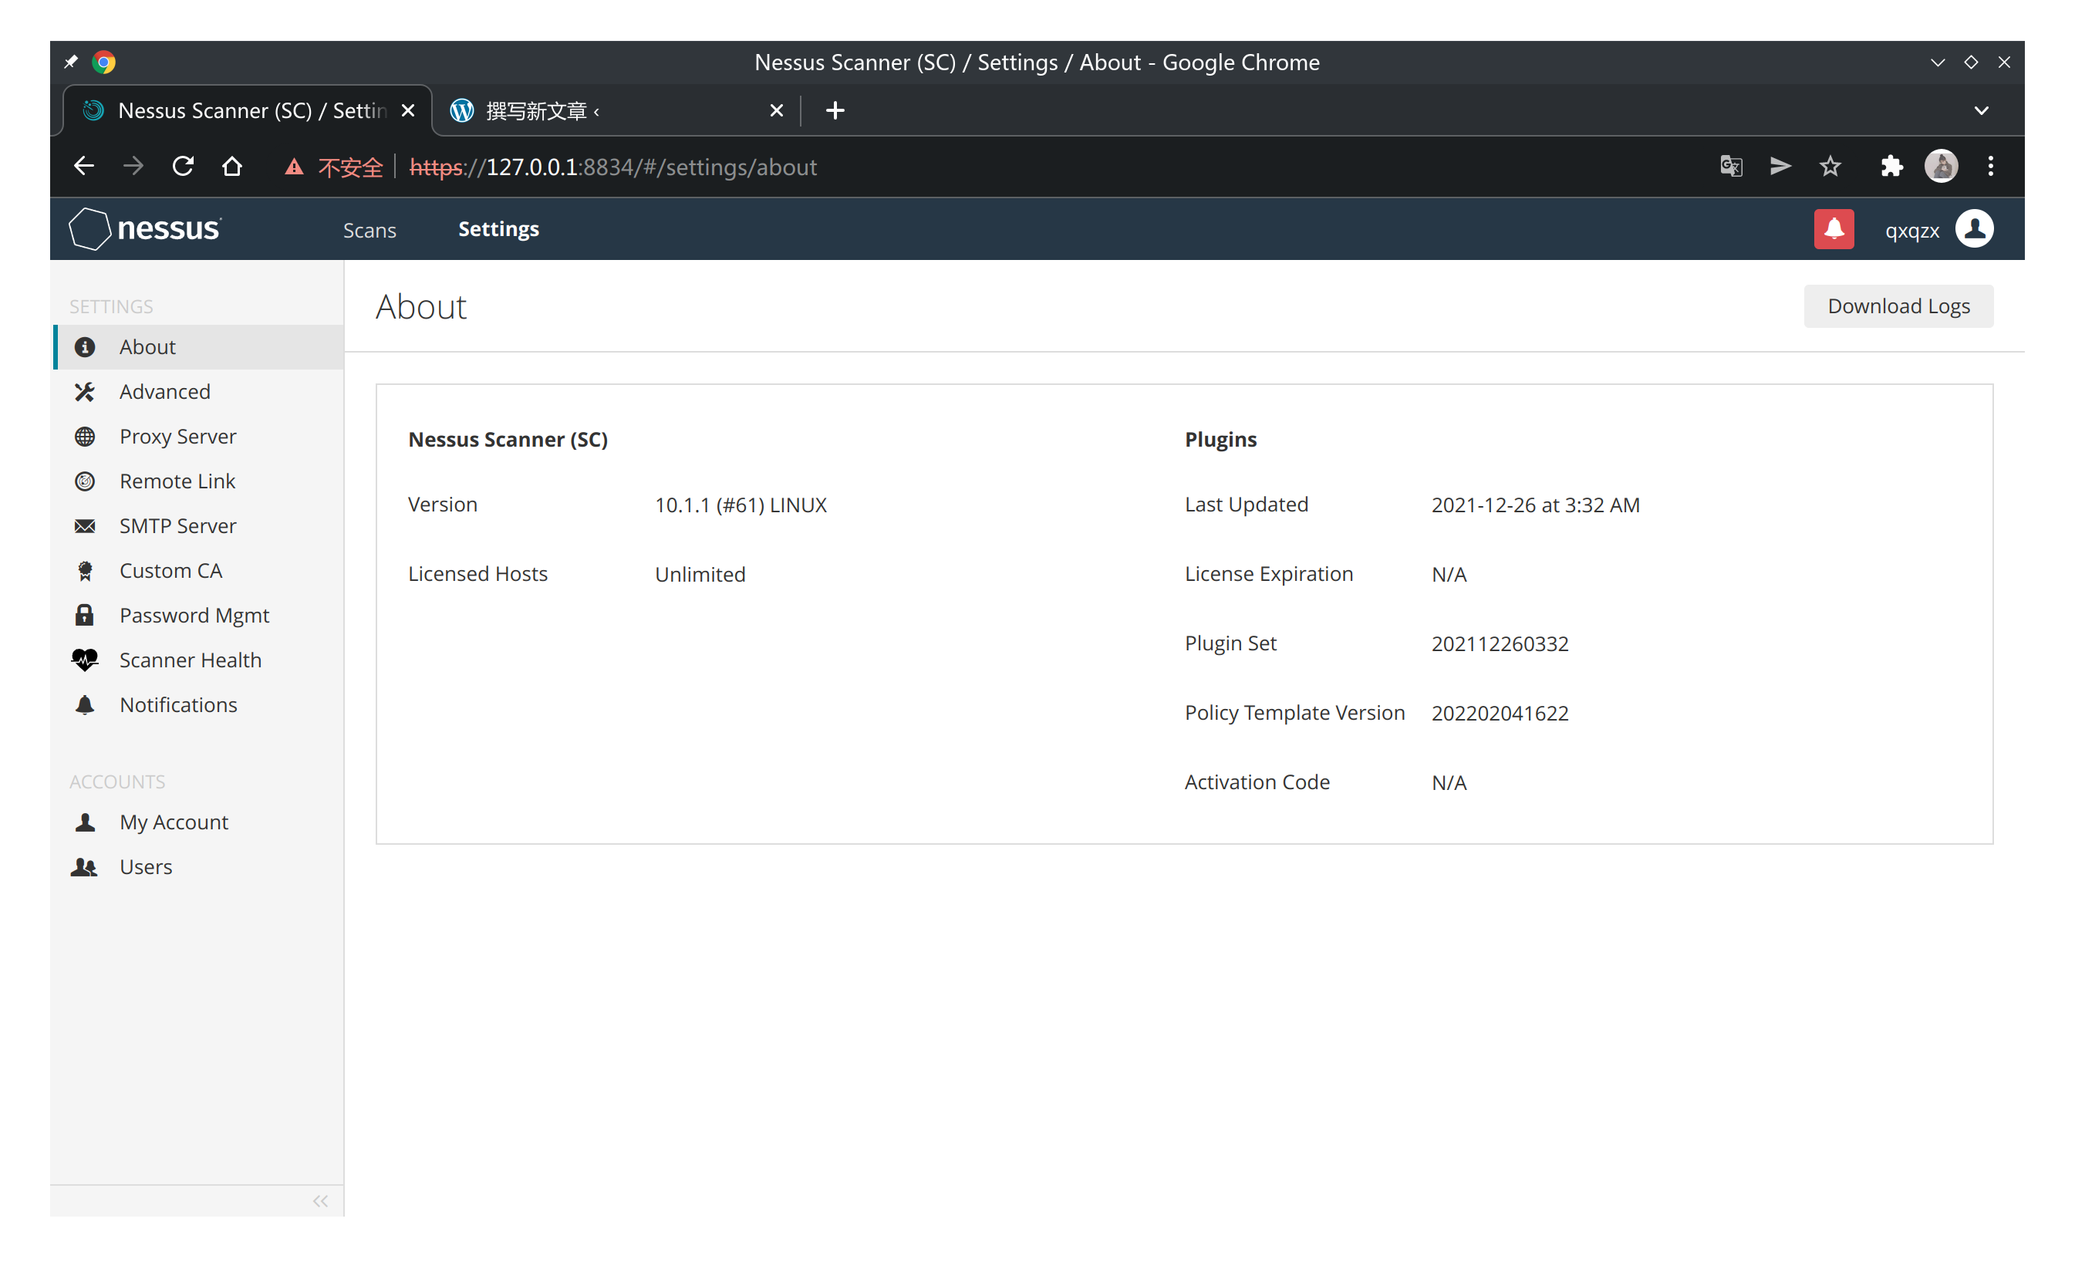
Task: Click the 不安全 security warning label
Action: [350, 167]
